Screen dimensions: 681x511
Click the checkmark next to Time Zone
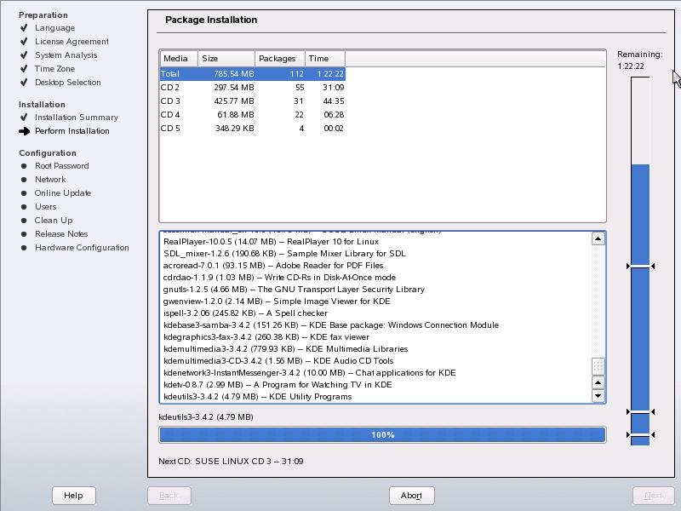pos(24,69)
